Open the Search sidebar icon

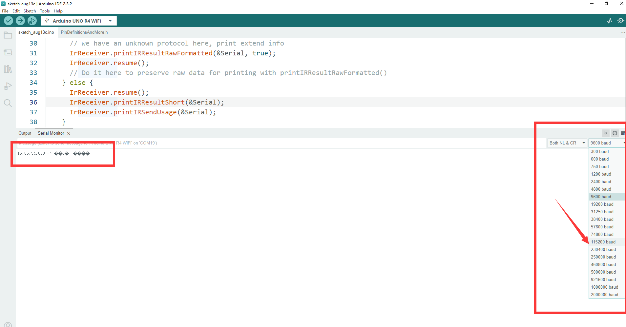[8, 103]
